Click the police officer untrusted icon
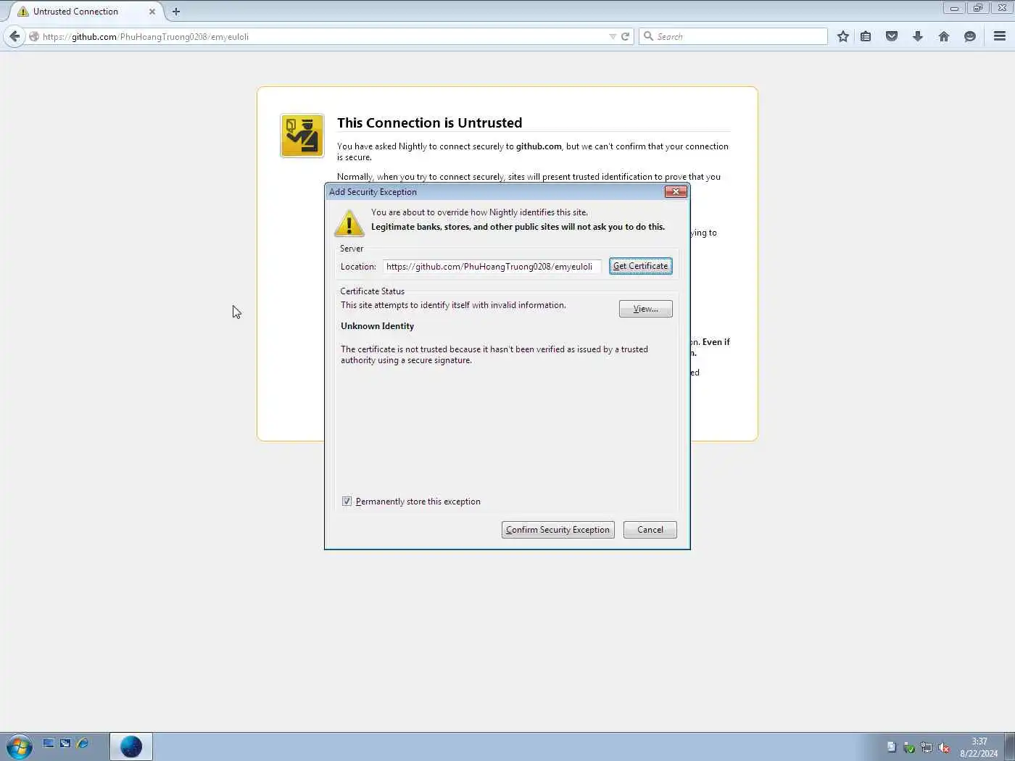This screenshot has height=761, width=1015. [x=302, y=136]
